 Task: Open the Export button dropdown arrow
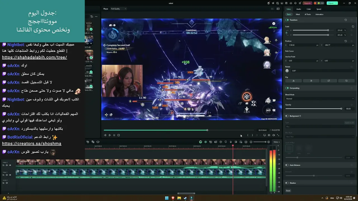point(336,3)
